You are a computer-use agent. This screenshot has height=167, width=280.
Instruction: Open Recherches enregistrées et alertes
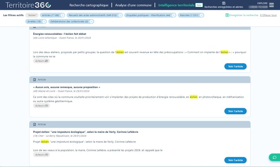pyautogui.click(x=223, y=7)
